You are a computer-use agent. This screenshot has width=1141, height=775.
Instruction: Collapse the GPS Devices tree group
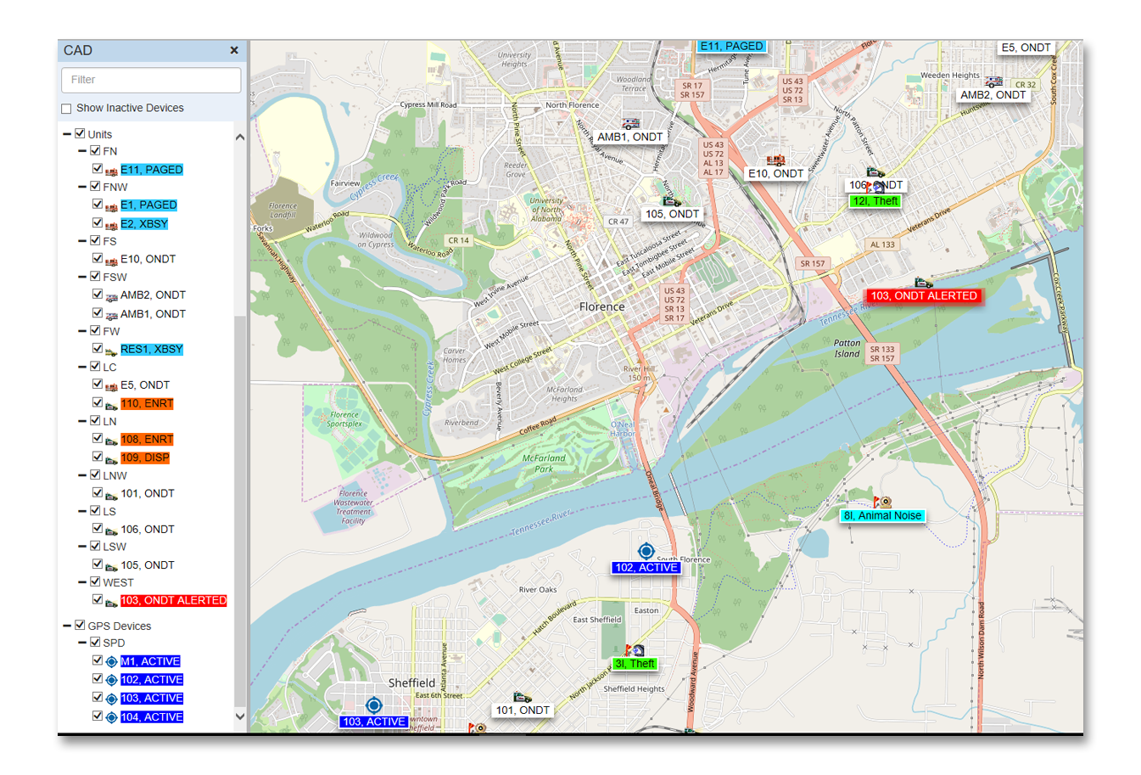(66, 626)
